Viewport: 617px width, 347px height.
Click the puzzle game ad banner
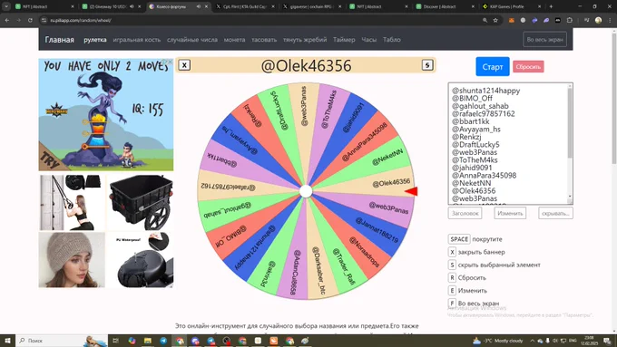106,114
